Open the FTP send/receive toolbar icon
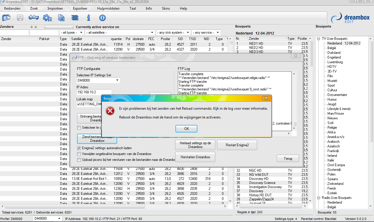The image size is (374, 222). pos(33,18)
